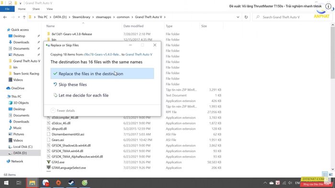
Task: Open Grand Theft Auto V in navigation pane
Action: click(26, 61)
